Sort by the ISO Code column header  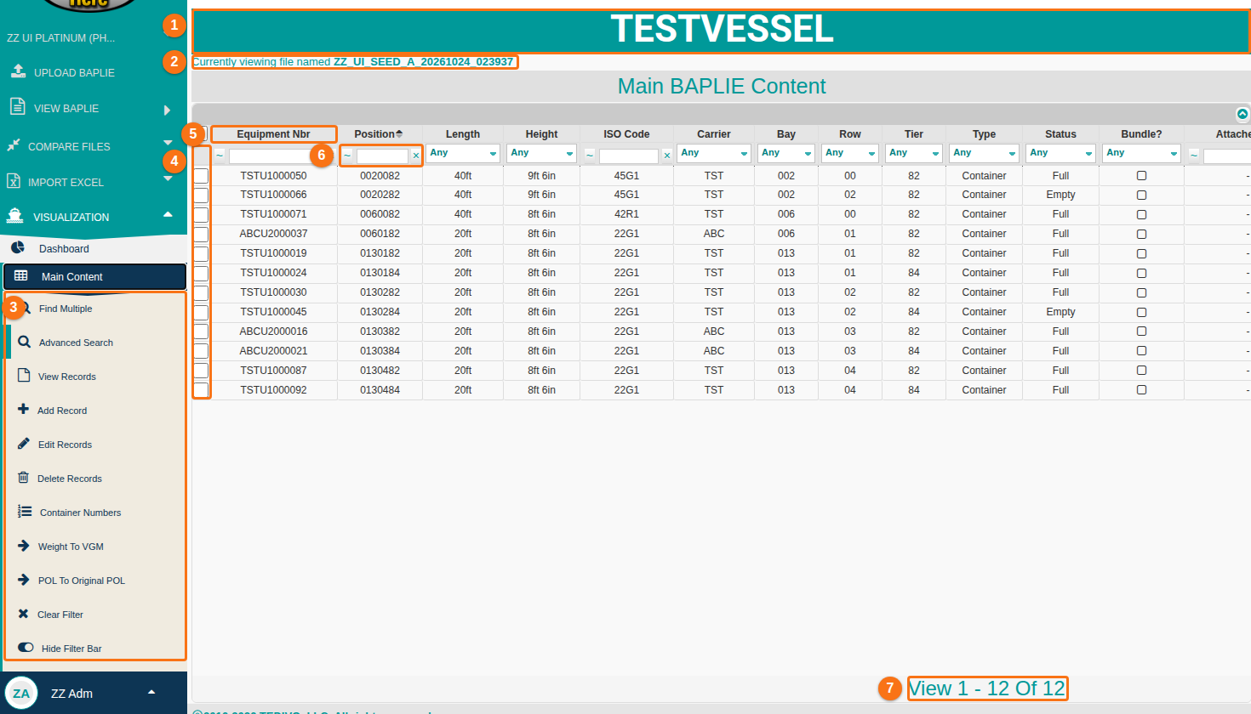pyautogui.click(x=626, y=134)
